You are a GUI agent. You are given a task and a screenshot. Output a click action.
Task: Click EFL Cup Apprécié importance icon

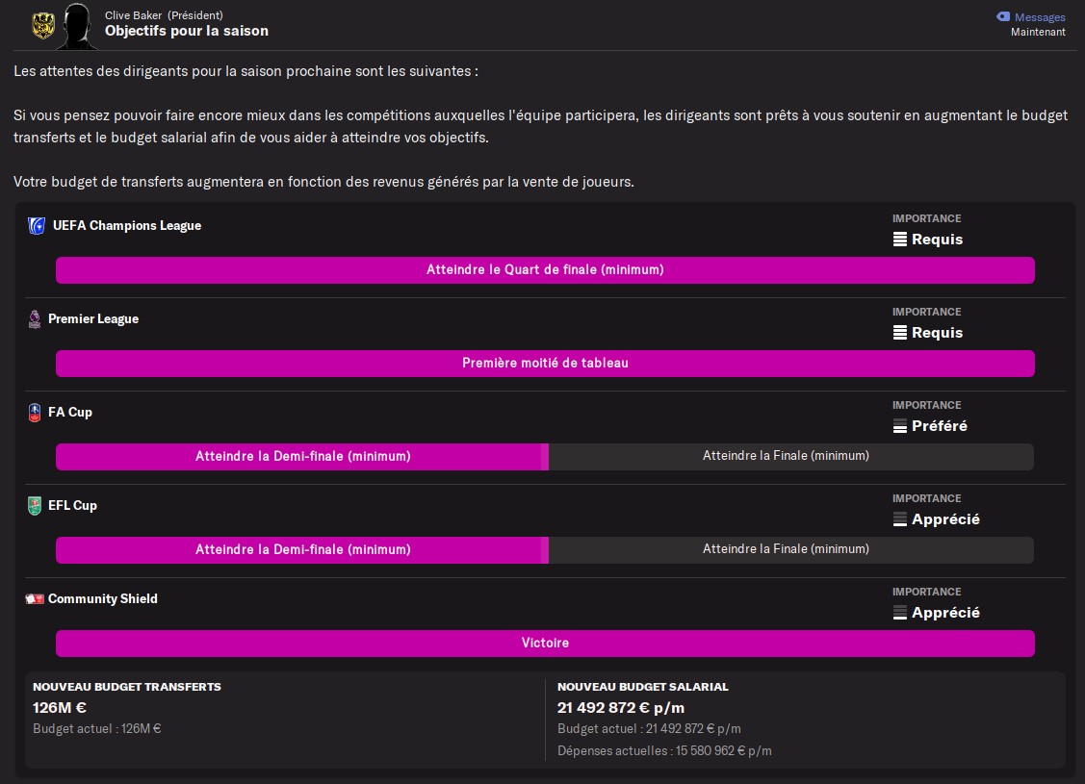899,519
